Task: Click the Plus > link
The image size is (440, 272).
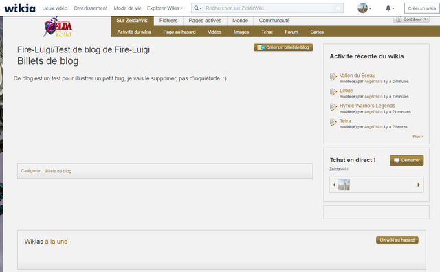Action: point(418,137)
